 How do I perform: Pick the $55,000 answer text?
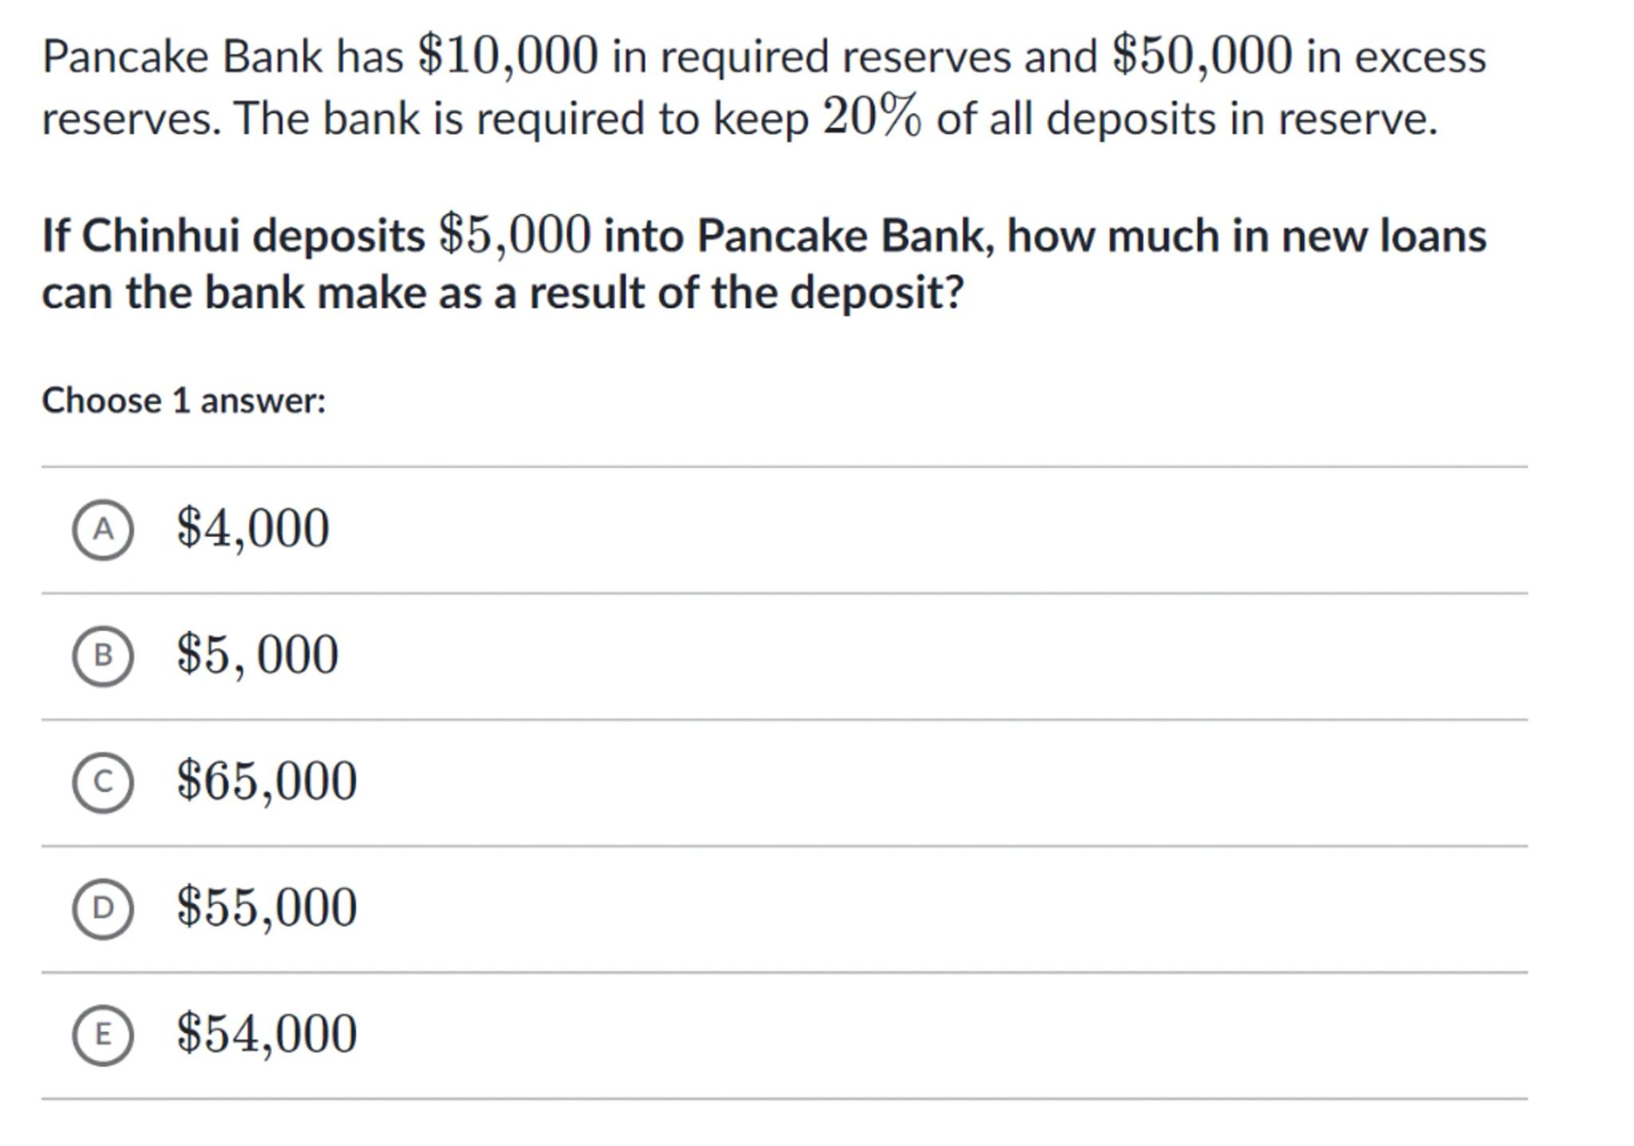pyautogui.click(x=266, y=907)
